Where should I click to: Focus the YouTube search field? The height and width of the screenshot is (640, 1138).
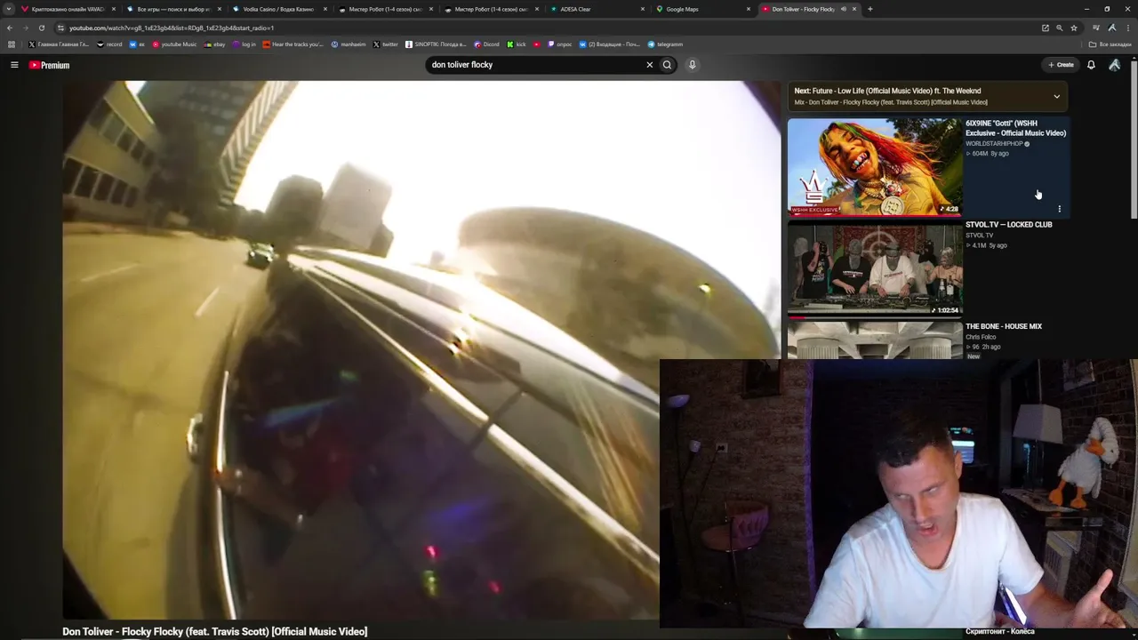point(533,65)
